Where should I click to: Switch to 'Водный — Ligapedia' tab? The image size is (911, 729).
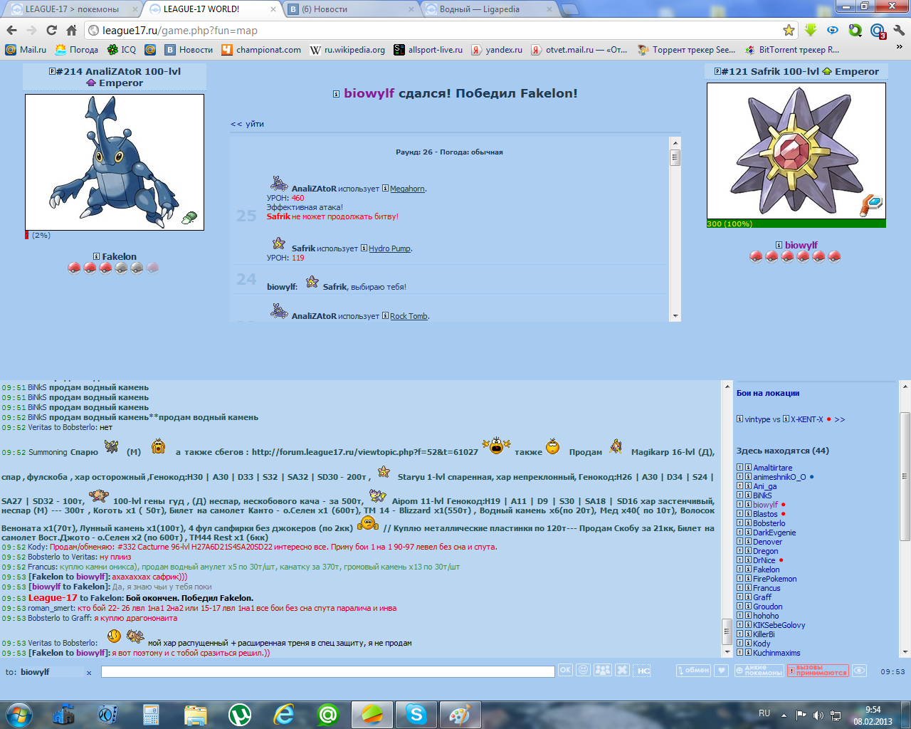pos(489,9)
